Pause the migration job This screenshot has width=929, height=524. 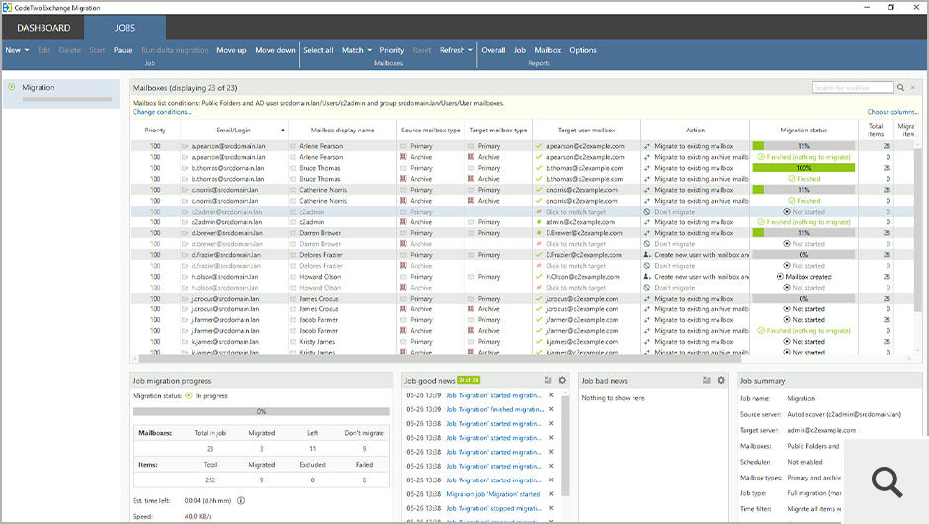(123, 50)
